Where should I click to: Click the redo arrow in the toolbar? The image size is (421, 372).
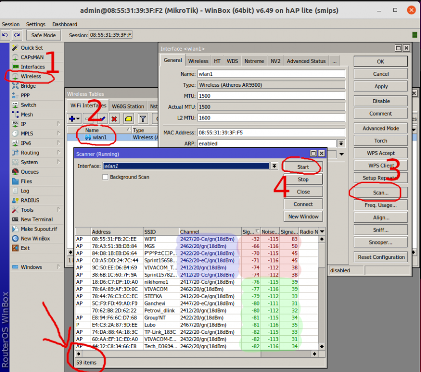(17, 35)
